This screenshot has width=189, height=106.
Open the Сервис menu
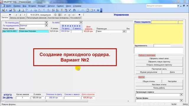click(60, 6)
